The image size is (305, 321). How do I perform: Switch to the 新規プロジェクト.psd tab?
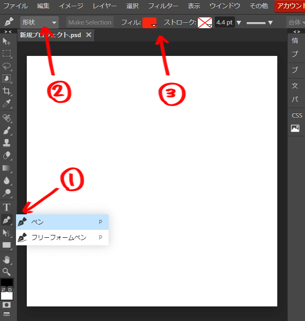pos(50,35)
